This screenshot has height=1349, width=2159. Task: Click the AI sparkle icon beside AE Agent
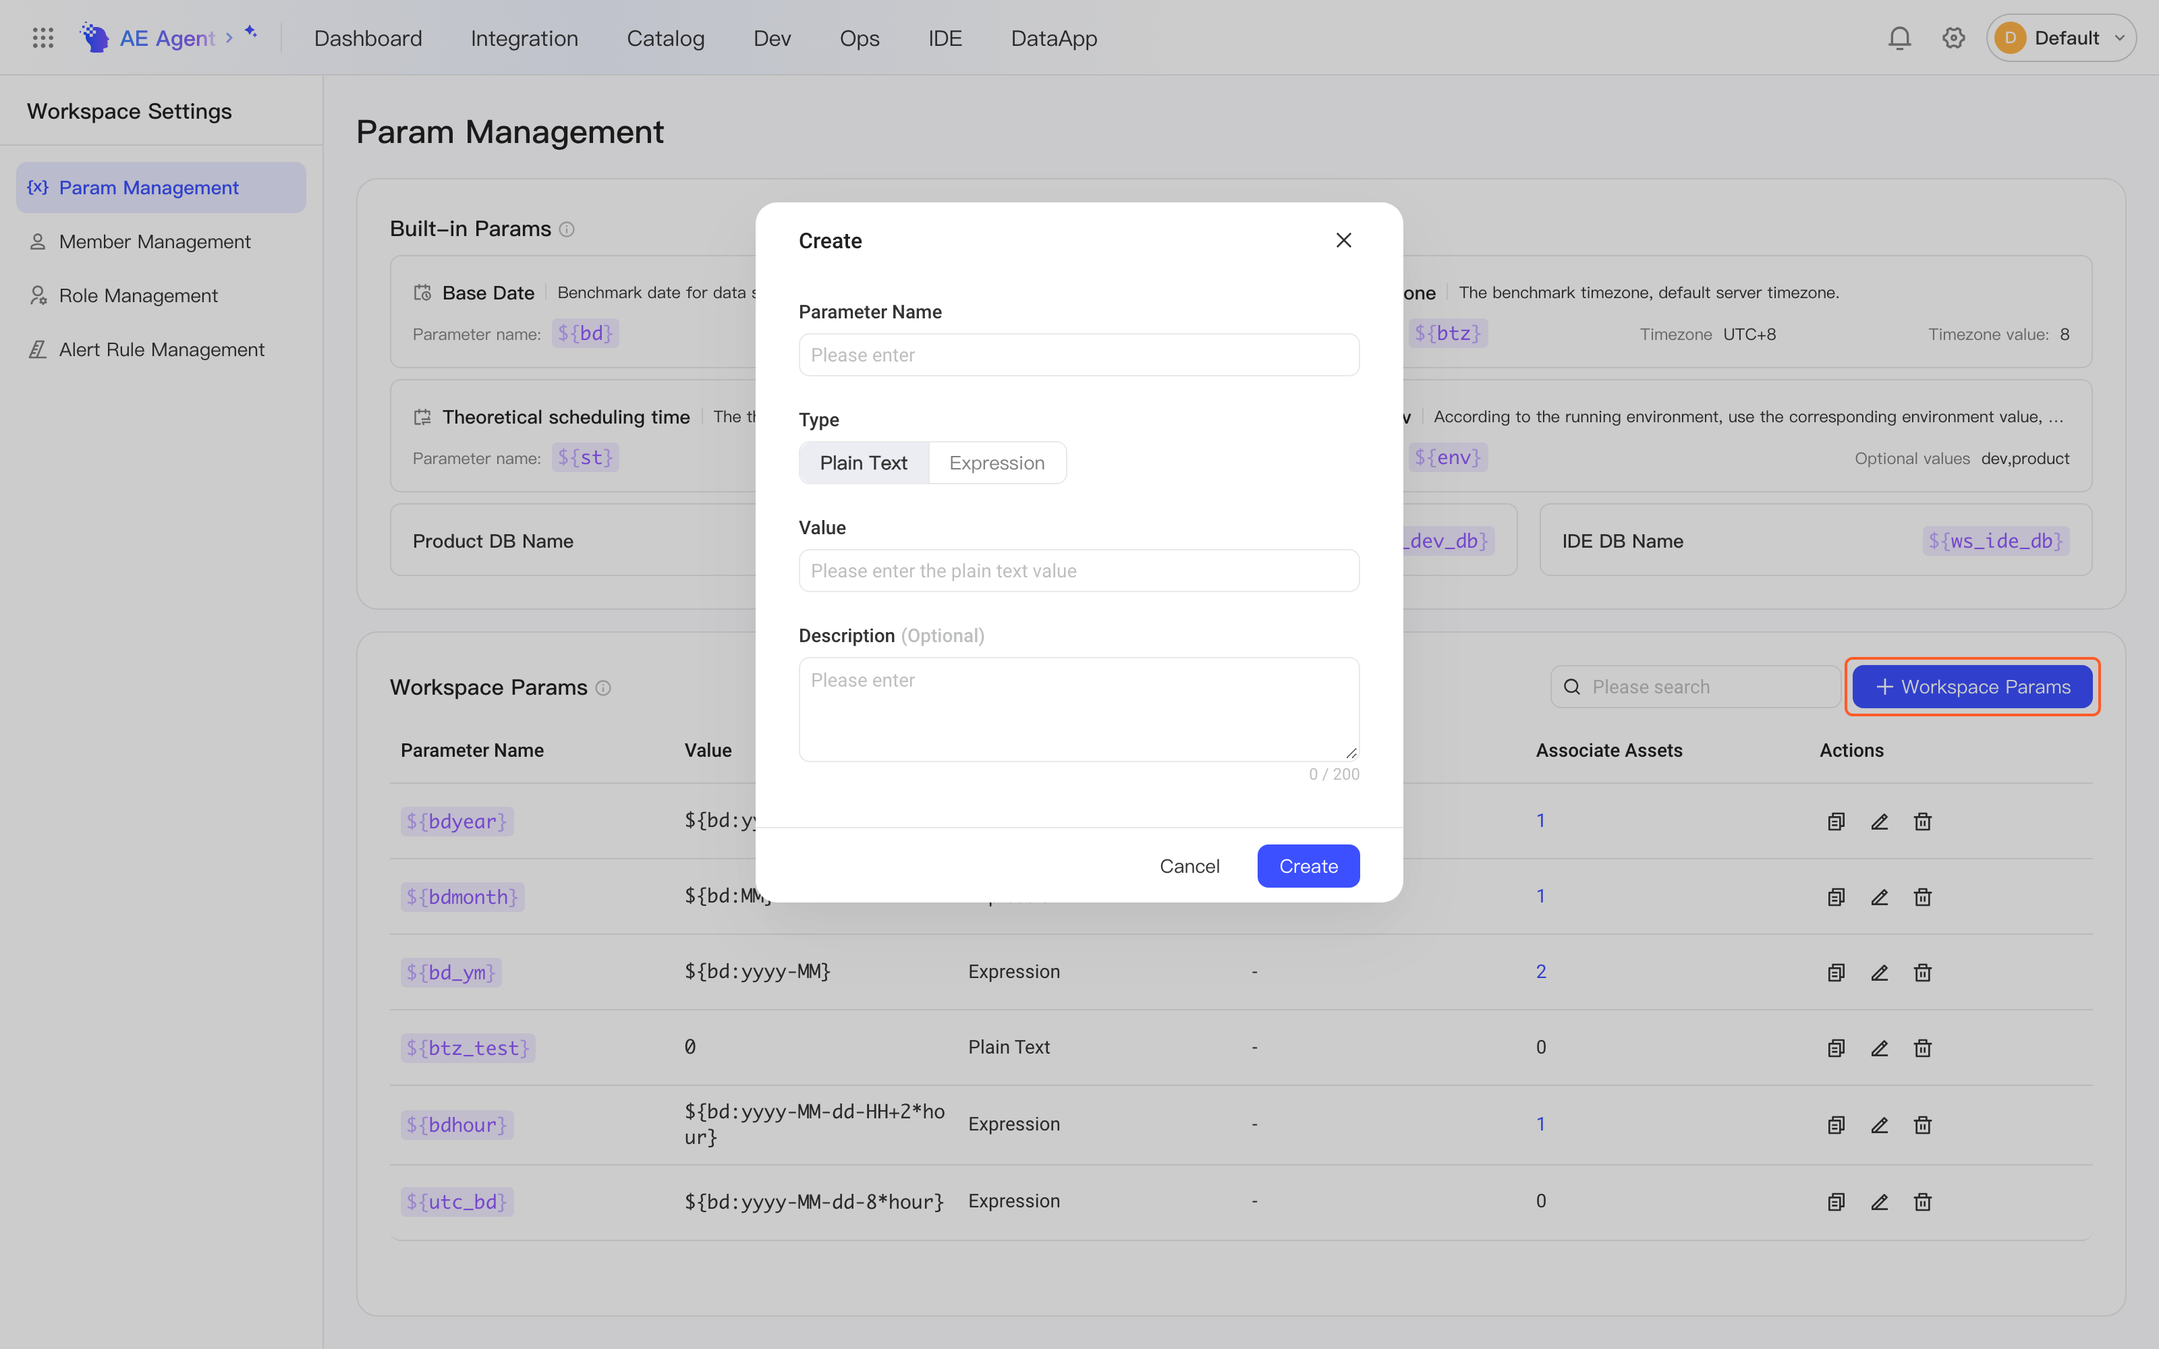(x=251, y=32)
